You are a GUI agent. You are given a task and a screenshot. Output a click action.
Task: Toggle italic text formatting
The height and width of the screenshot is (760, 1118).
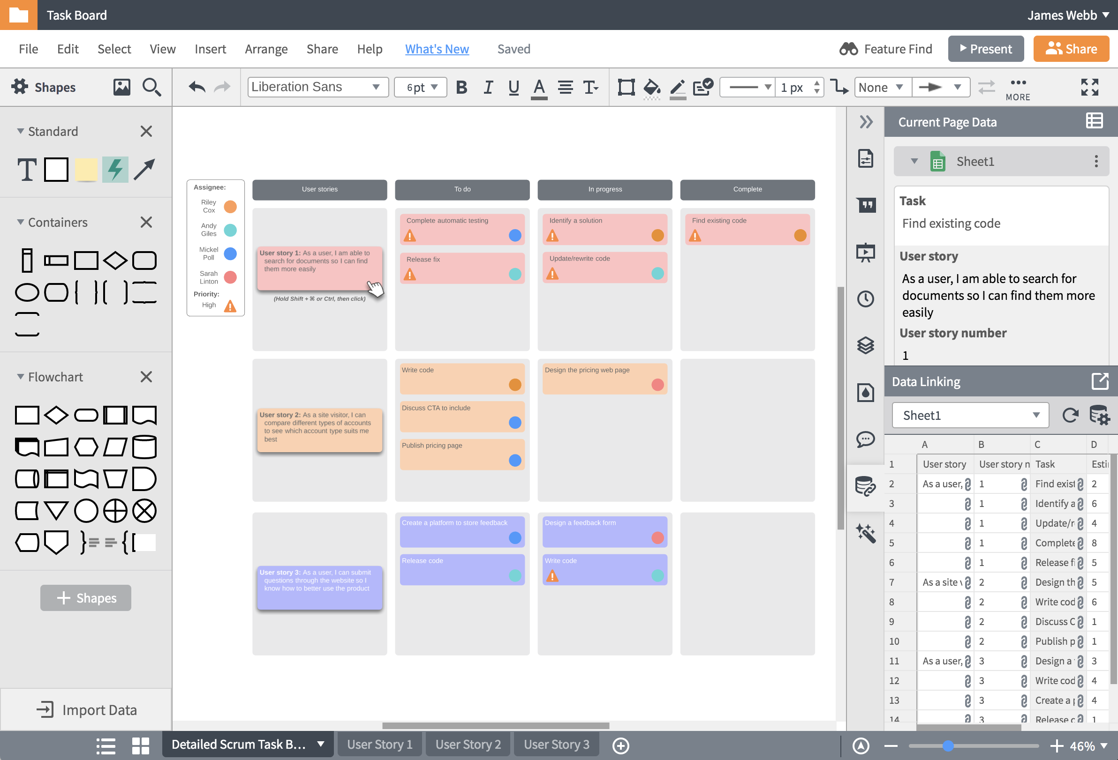[488, 88]
